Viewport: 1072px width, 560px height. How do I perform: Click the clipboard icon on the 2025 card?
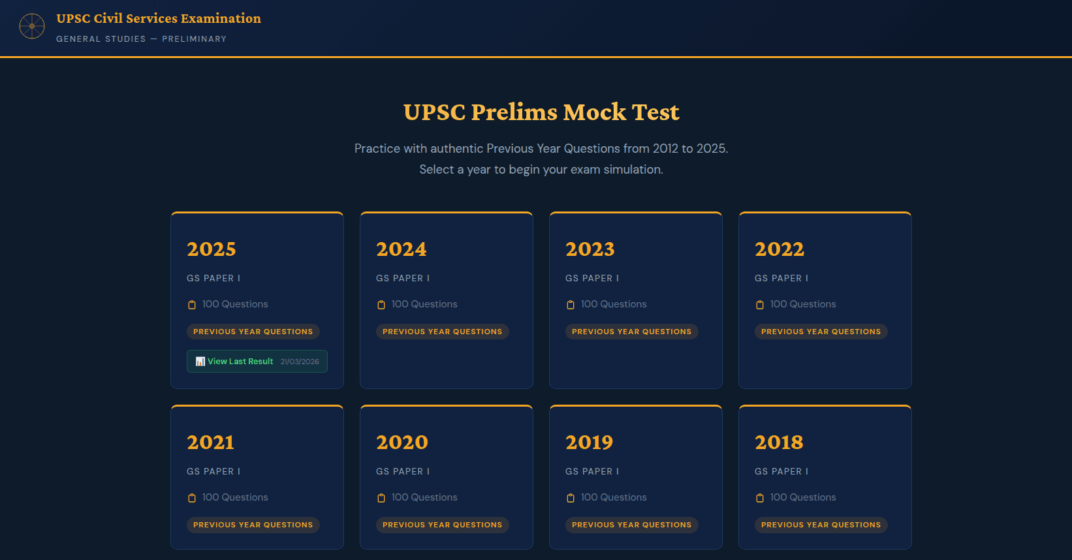tap(192, 303)
